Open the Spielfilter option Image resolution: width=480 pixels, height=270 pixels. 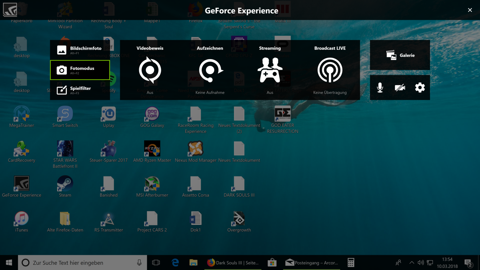click(x=80, y=90)
